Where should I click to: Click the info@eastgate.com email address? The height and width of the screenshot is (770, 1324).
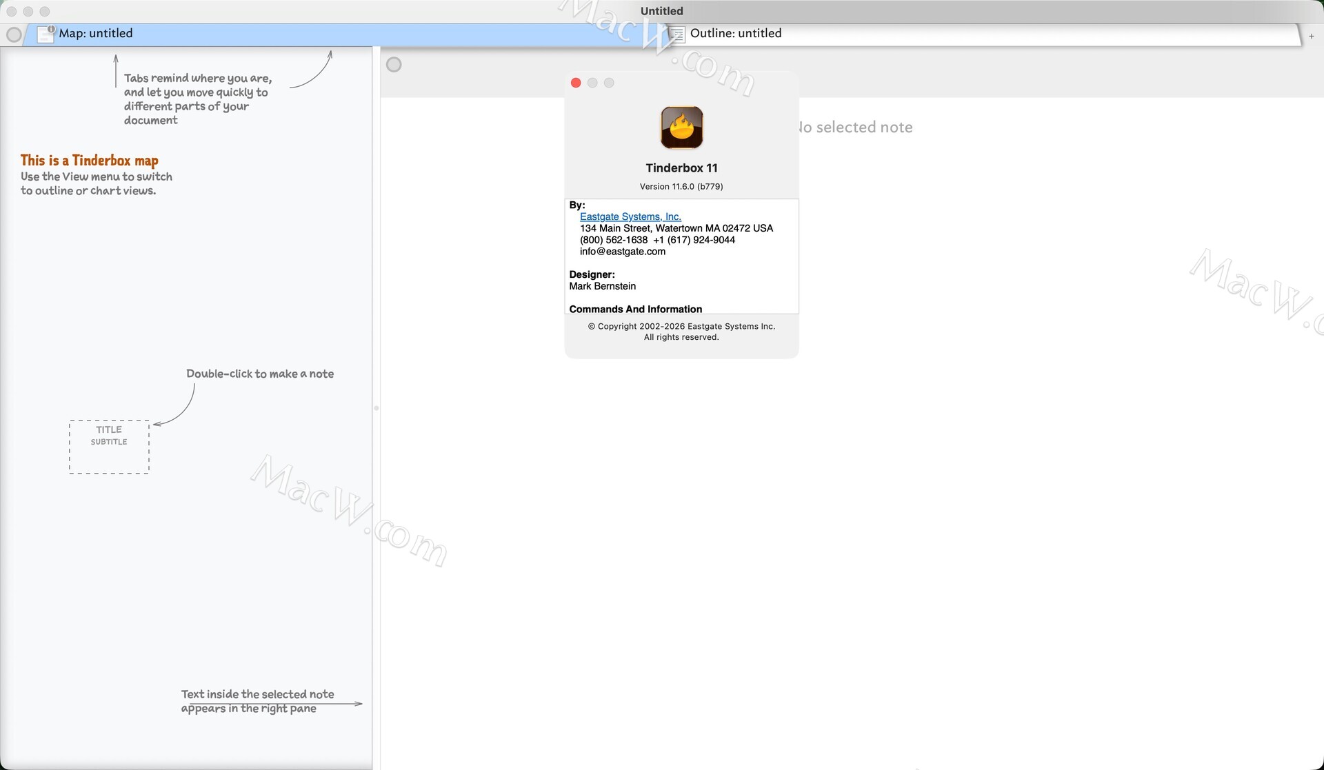(622, 252)
